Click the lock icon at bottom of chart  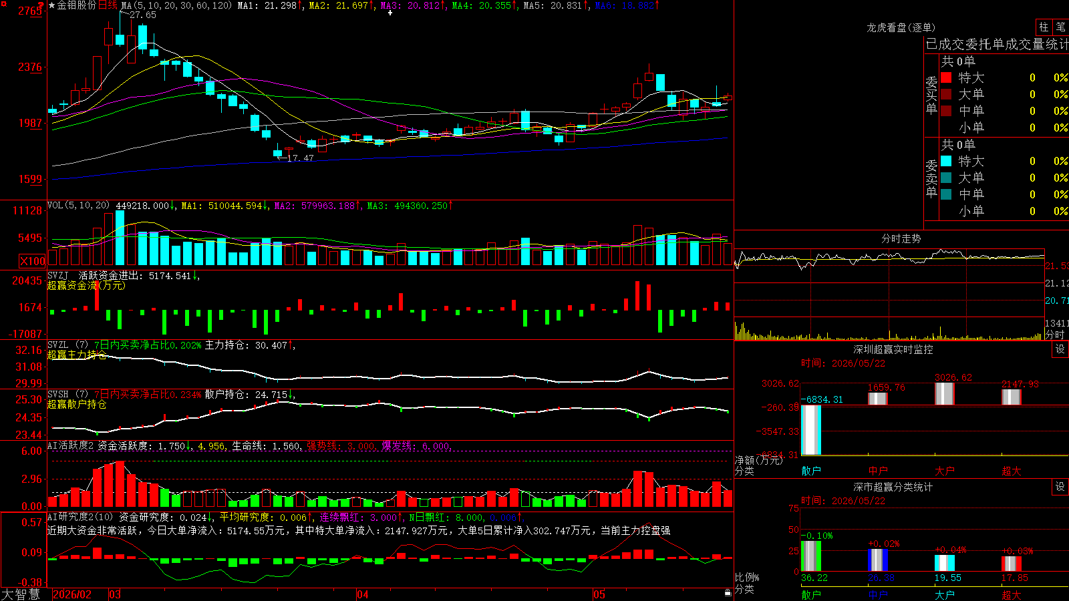728,593
